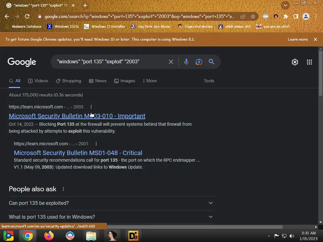Open the you are an idiot! bookmark

coord(273,26)
